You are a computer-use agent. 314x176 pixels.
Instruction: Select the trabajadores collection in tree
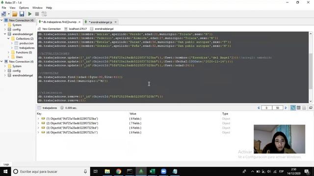click(x=27, y=48)
